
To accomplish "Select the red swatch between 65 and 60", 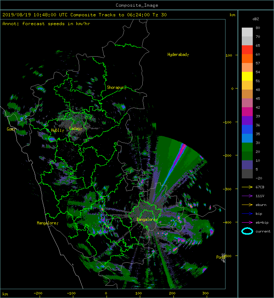I will point(247,50).
